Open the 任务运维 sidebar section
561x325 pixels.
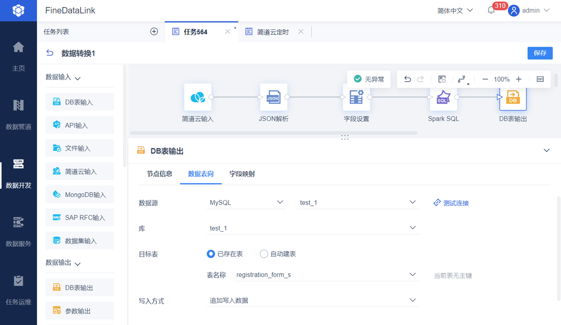pos(18,290)
